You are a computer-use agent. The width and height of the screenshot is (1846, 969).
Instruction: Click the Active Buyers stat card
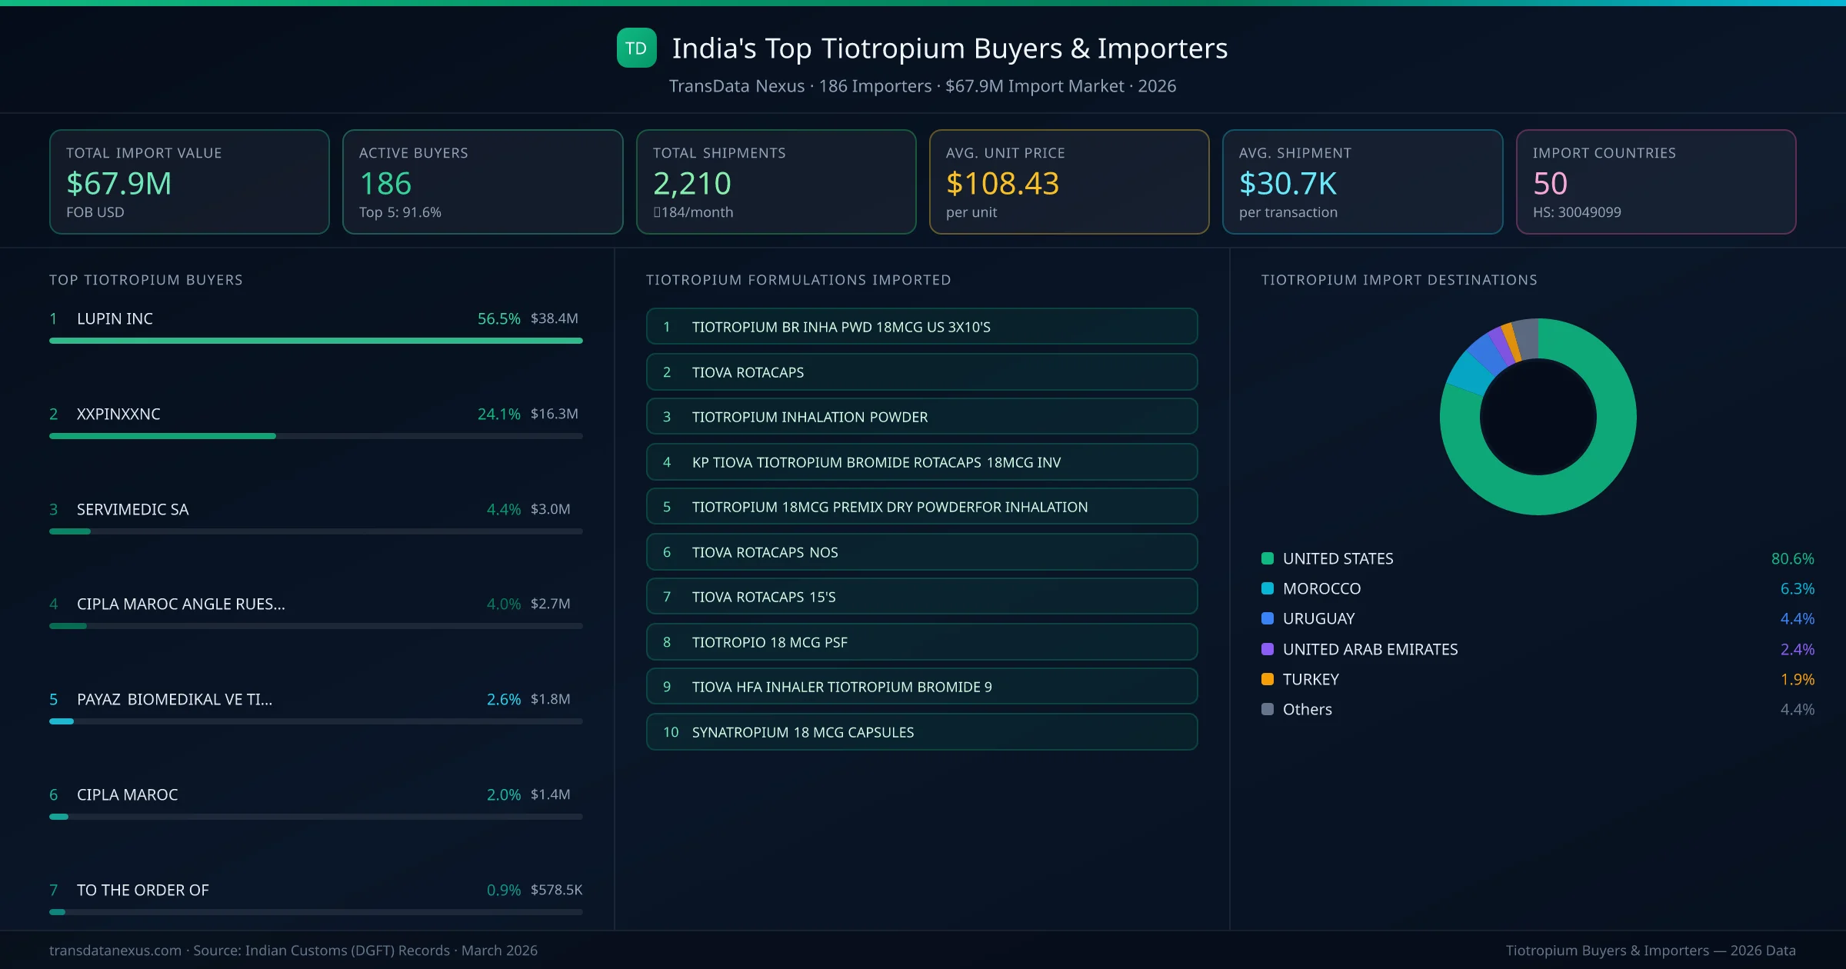482,181
